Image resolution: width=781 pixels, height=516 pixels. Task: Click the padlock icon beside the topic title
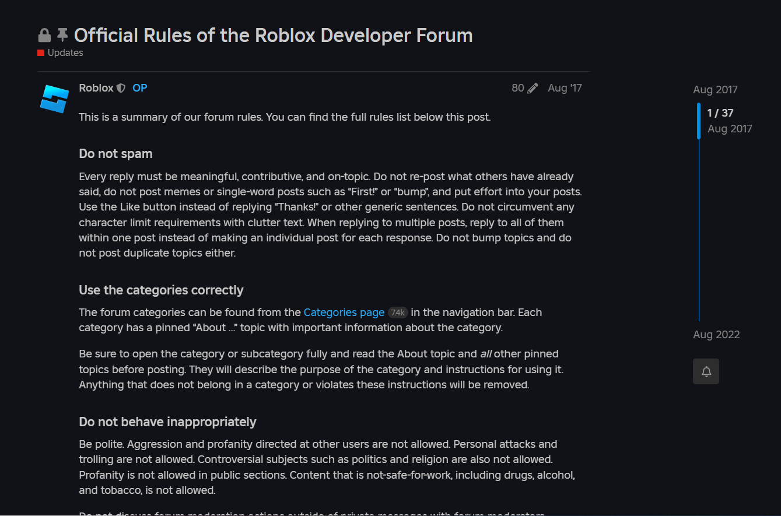click(x=44, y=35)
